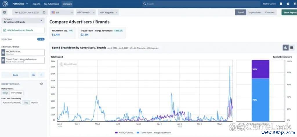Open the All Channels dropdown
This screenshot has width=297, height=137.
(86, 12)
